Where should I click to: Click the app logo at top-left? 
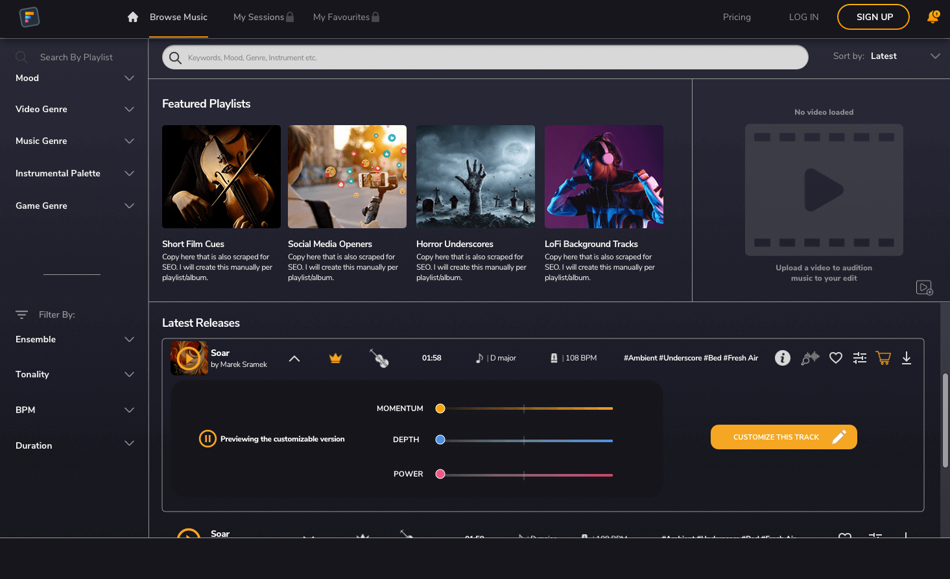[x=29, y=17]
